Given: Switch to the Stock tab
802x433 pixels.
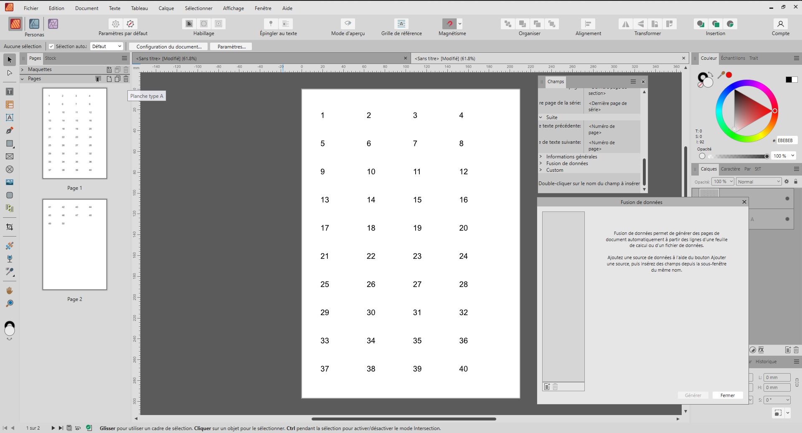Looking at the screenshot, I should click(51, 58).
